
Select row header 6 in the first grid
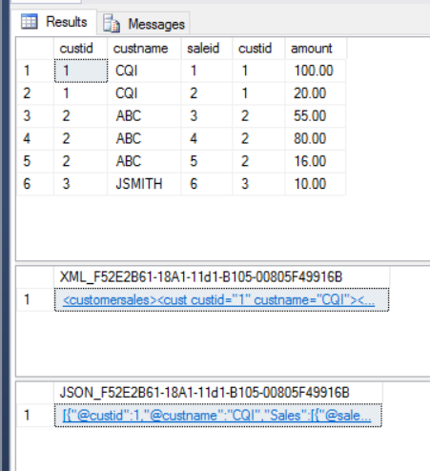click(x=35, y=184)
